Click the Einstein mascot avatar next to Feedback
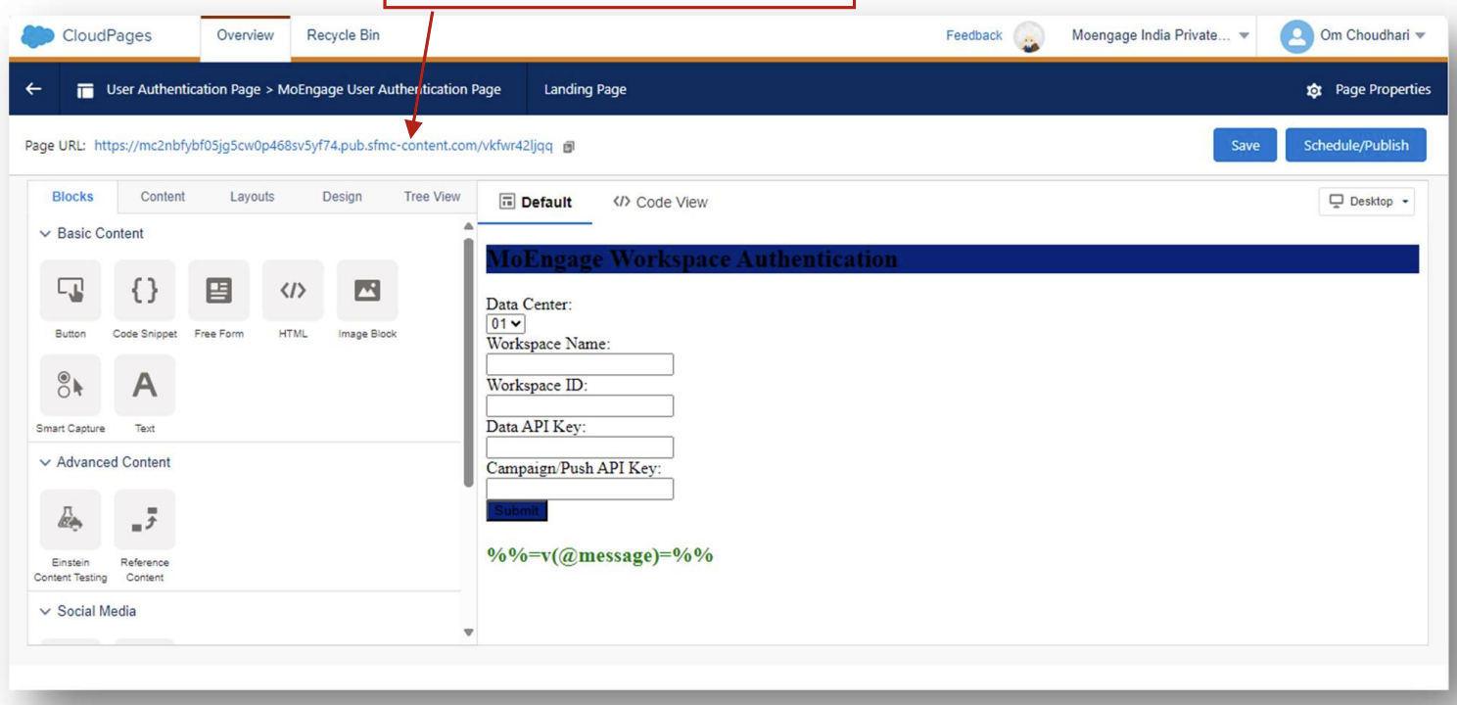This screenshot has width=1457, height=705. tap(1028, 36)
